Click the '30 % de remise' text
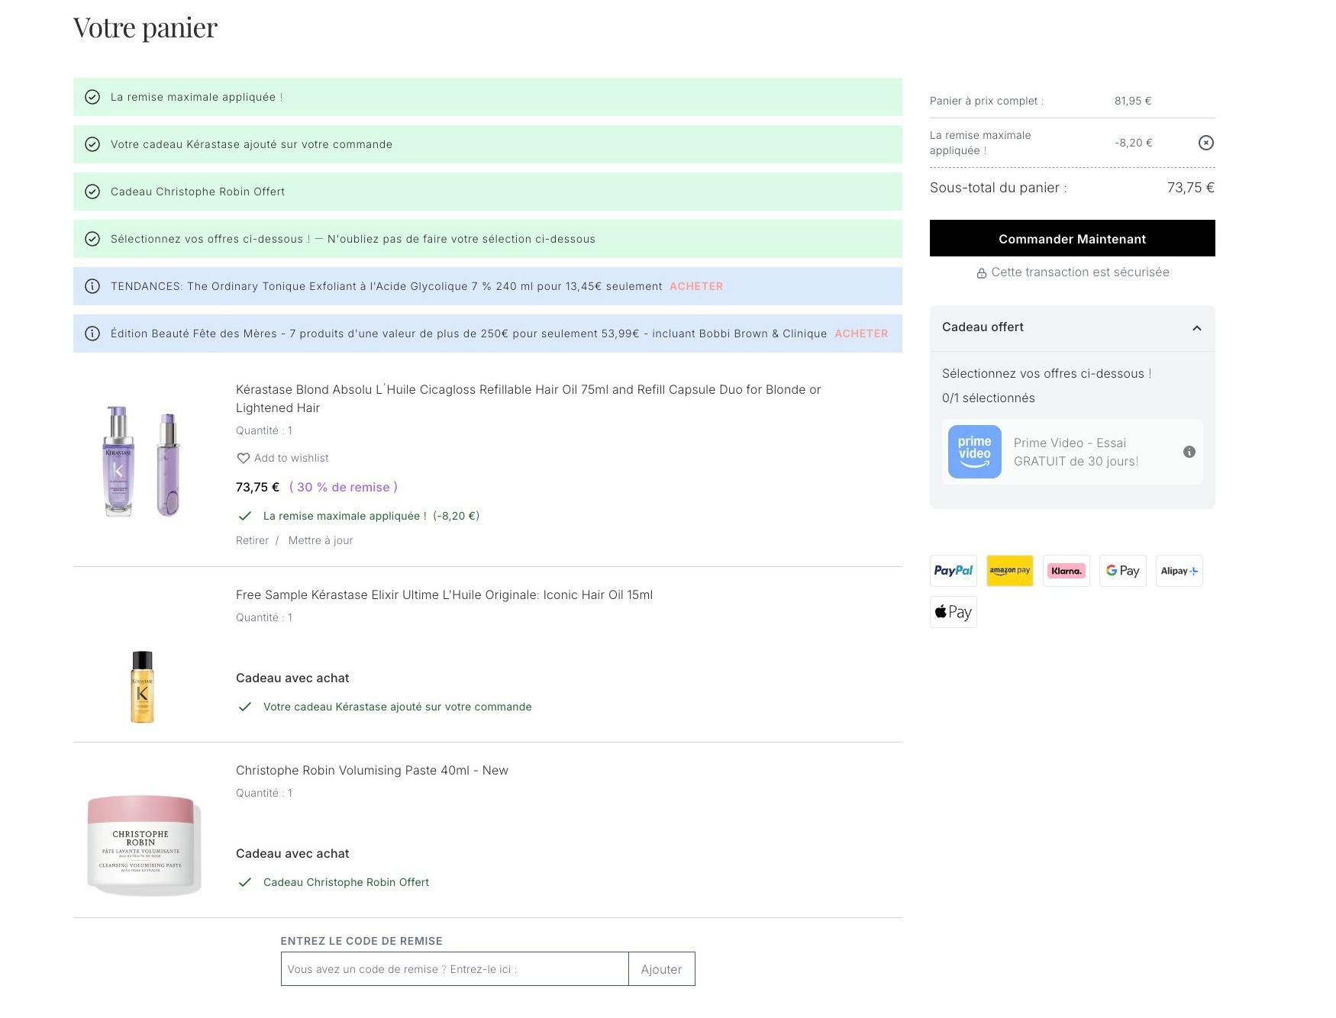 pyautogui.click(x=343, y=487)
